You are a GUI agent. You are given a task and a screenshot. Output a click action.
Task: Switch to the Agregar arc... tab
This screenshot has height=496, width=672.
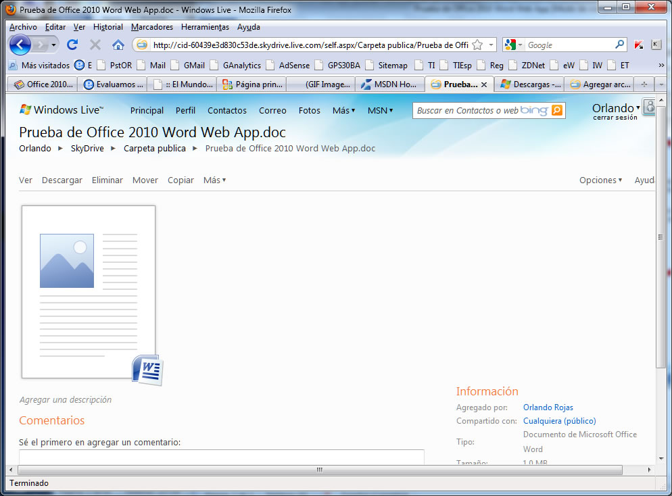(600, 84)
